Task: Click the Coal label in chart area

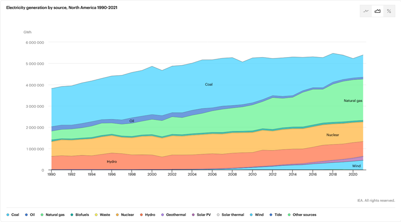Action: 209,84
